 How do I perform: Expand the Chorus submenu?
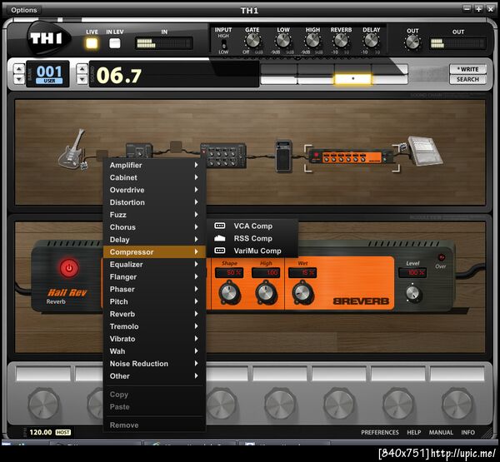coord(154,227)
